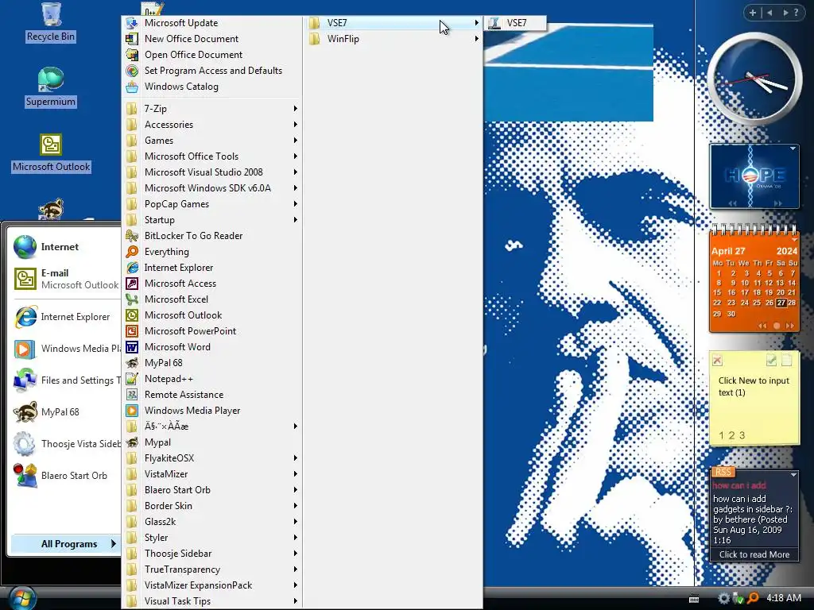Click the Internet globe icon in Start menu

point(25,247)
